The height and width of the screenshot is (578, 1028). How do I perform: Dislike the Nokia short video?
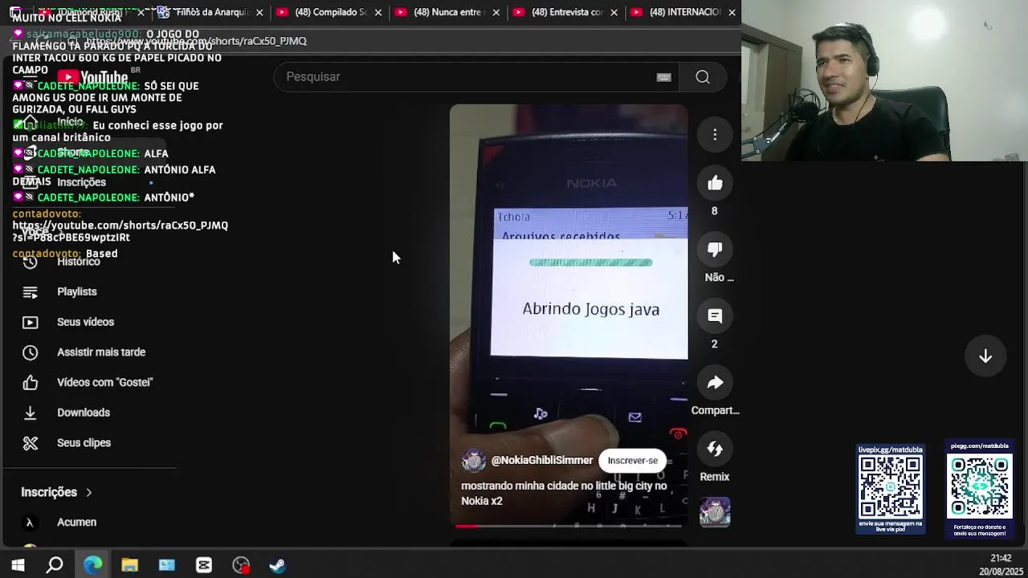pos(715,250)
